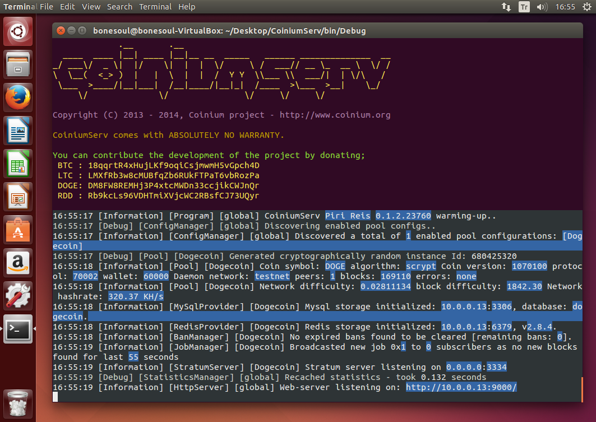This screenshot has width=596, height=422.
Task: Close the terminal window
Action: tap(61, 31)
